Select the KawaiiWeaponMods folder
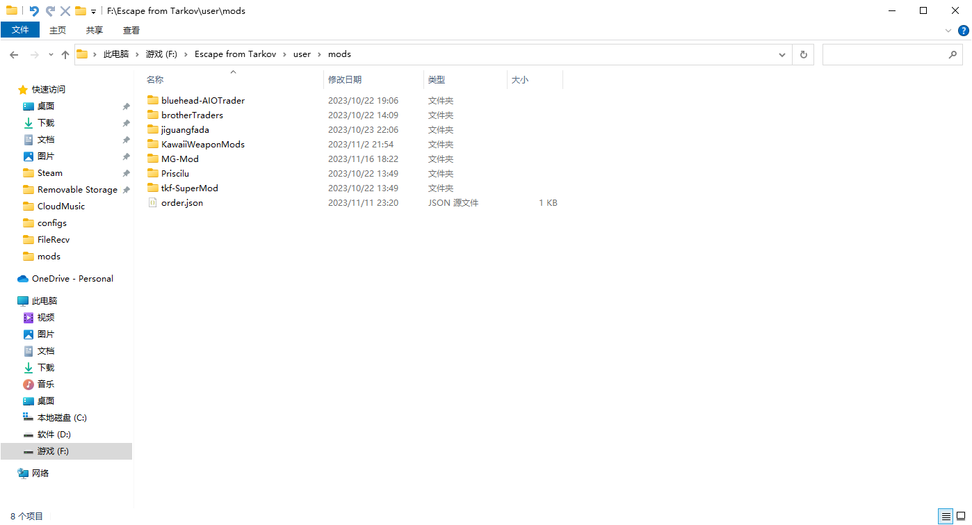The width and height of the screenshot is (972, 525). [x=202, y=145]
